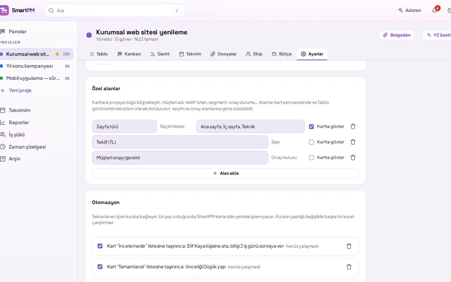
Task: Open Raporlar in the sidebar
Action: [x=37, y=122]
